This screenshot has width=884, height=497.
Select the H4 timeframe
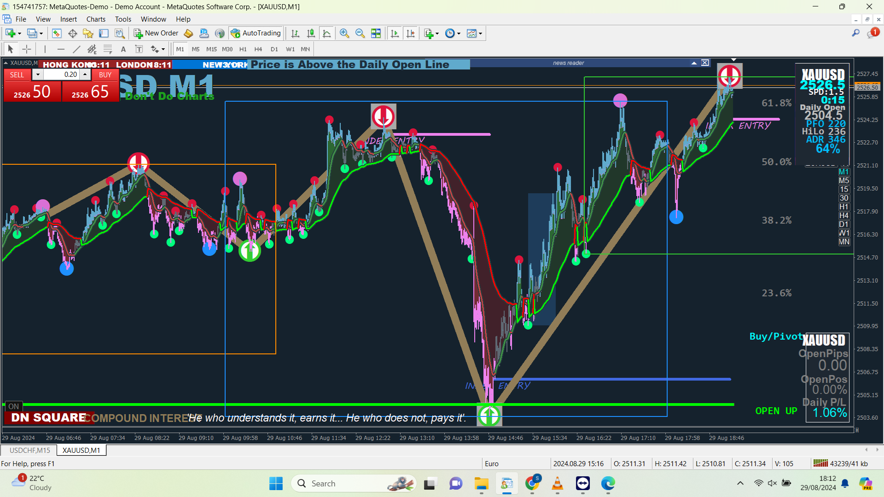258,49
